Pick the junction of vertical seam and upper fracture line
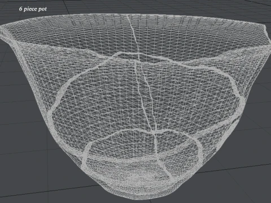271x203 pixels. [x=139, y=55]
